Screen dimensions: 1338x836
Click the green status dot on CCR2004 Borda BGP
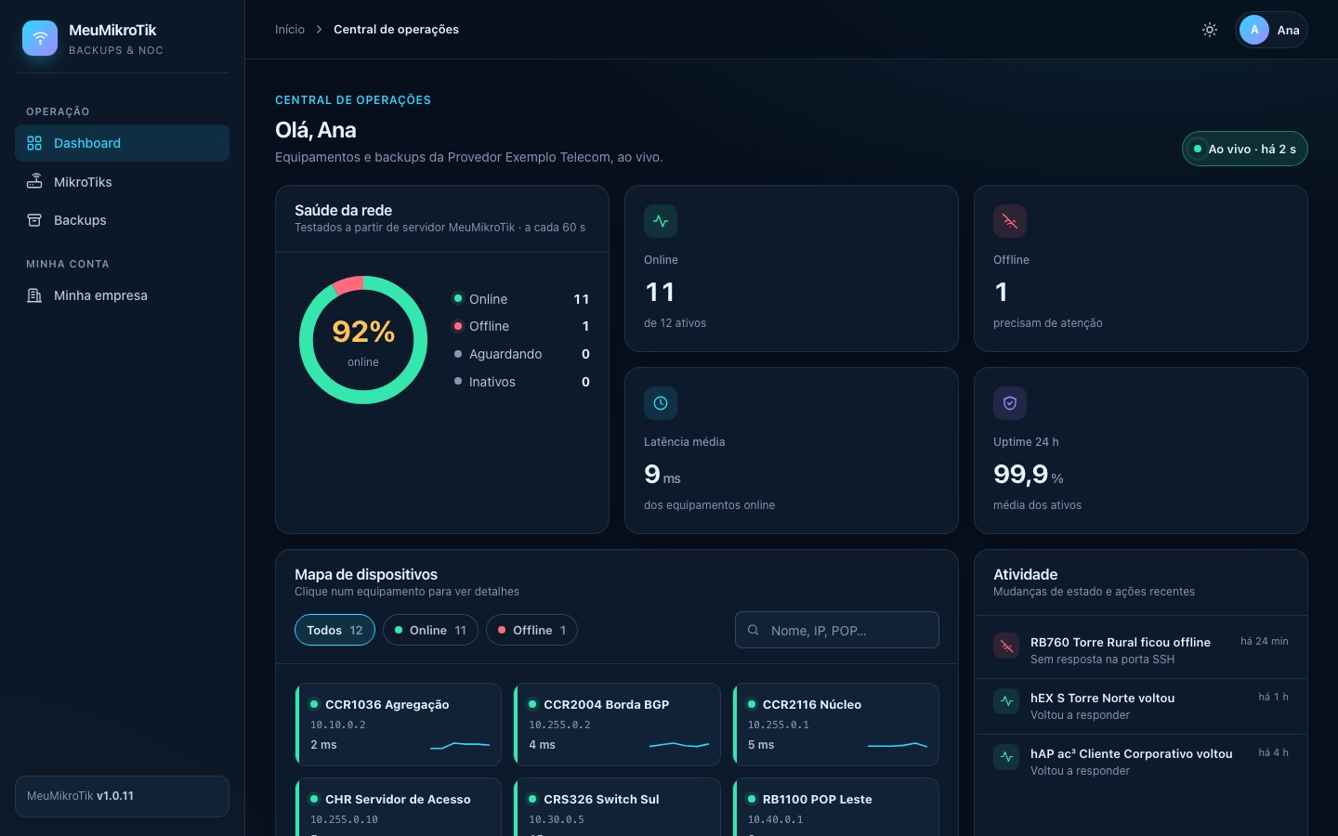pos(532,704)
